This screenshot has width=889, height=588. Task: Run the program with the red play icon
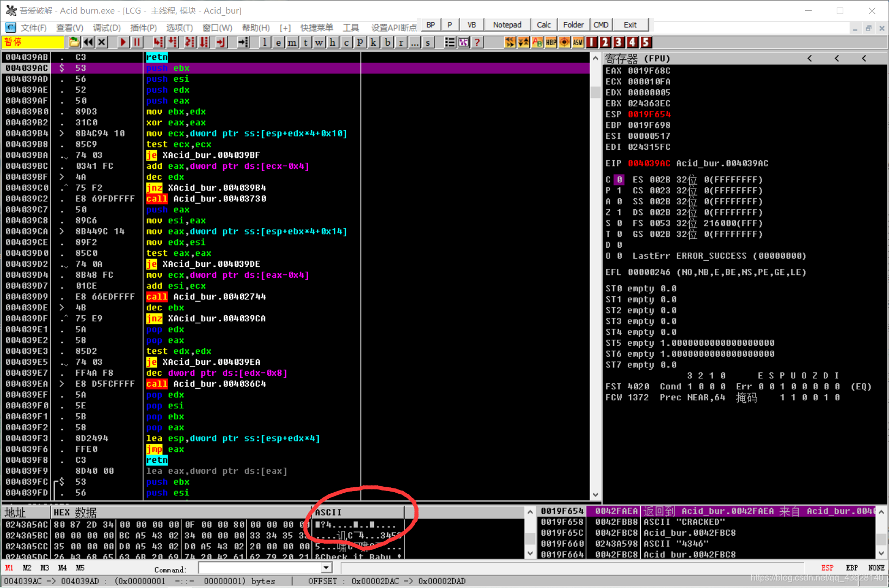[123, 42]
